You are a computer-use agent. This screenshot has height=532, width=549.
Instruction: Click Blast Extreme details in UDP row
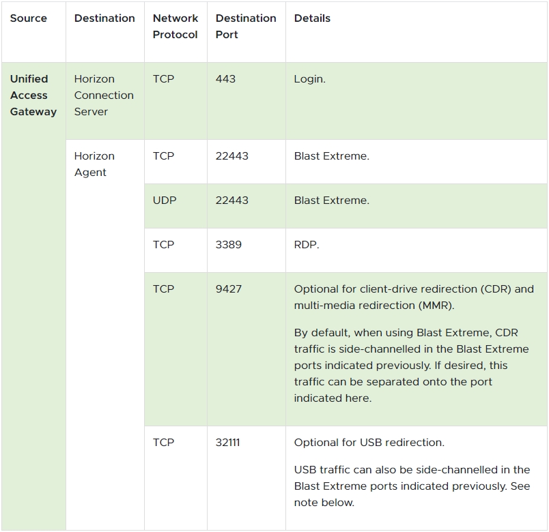(x=331, y=201)
